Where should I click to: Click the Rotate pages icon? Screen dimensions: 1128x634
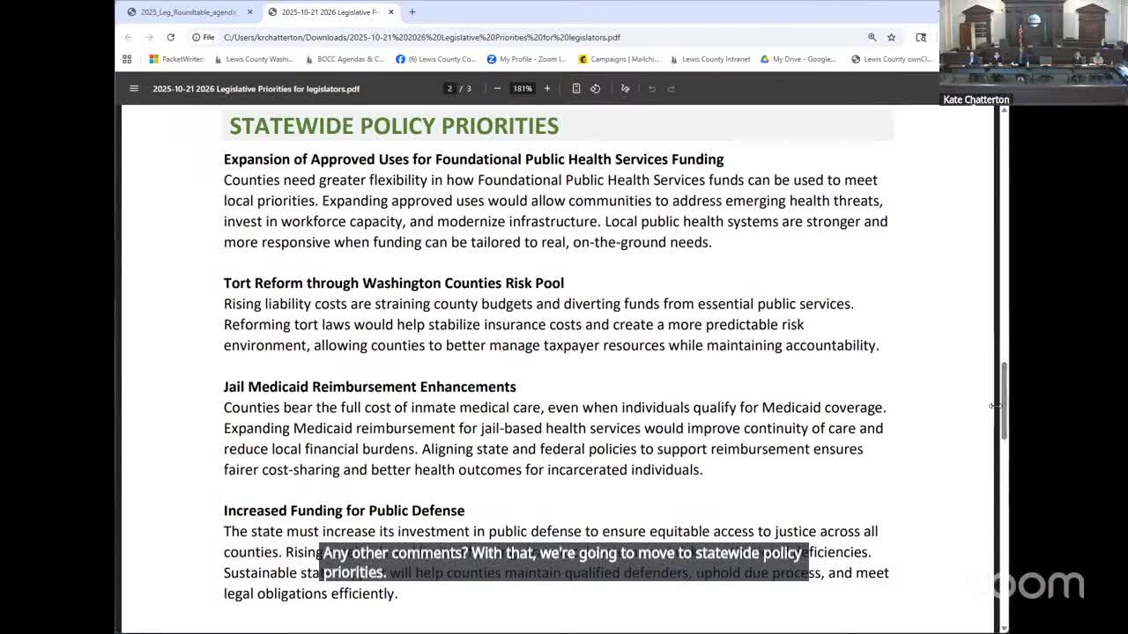595,88
